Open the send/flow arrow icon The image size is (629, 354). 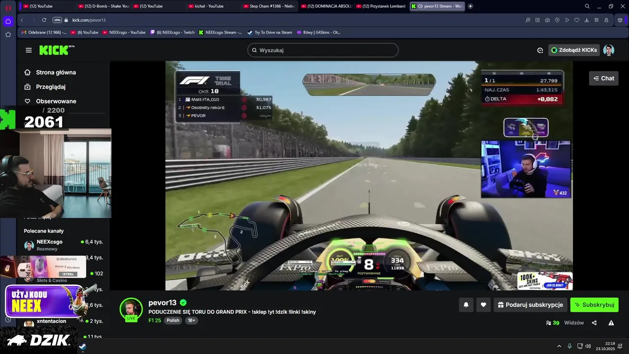point(567,20)
